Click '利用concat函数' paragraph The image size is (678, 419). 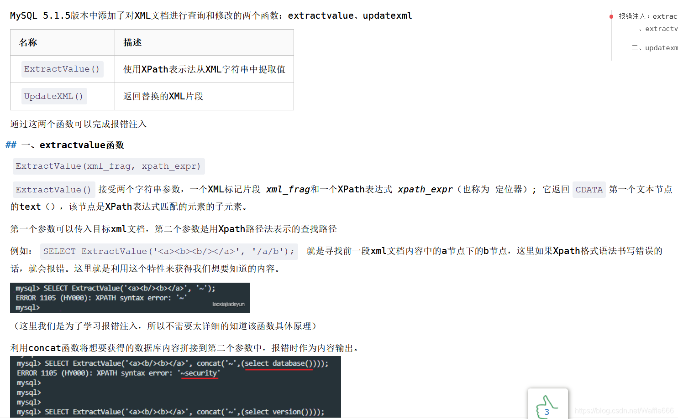coord(186,348)
